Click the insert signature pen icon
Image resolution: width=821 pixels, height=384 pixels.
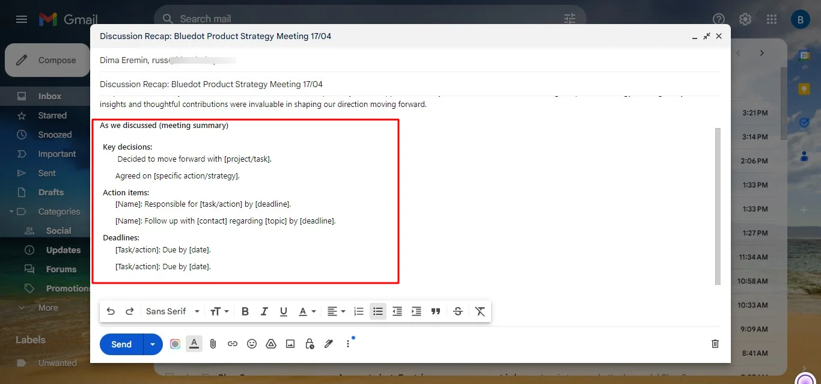click(328, 344)
